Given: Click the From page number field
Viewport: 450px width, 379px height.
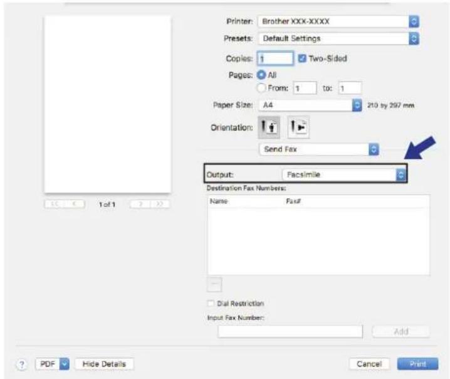Looking at the screenshot, I should click(305, 88).
